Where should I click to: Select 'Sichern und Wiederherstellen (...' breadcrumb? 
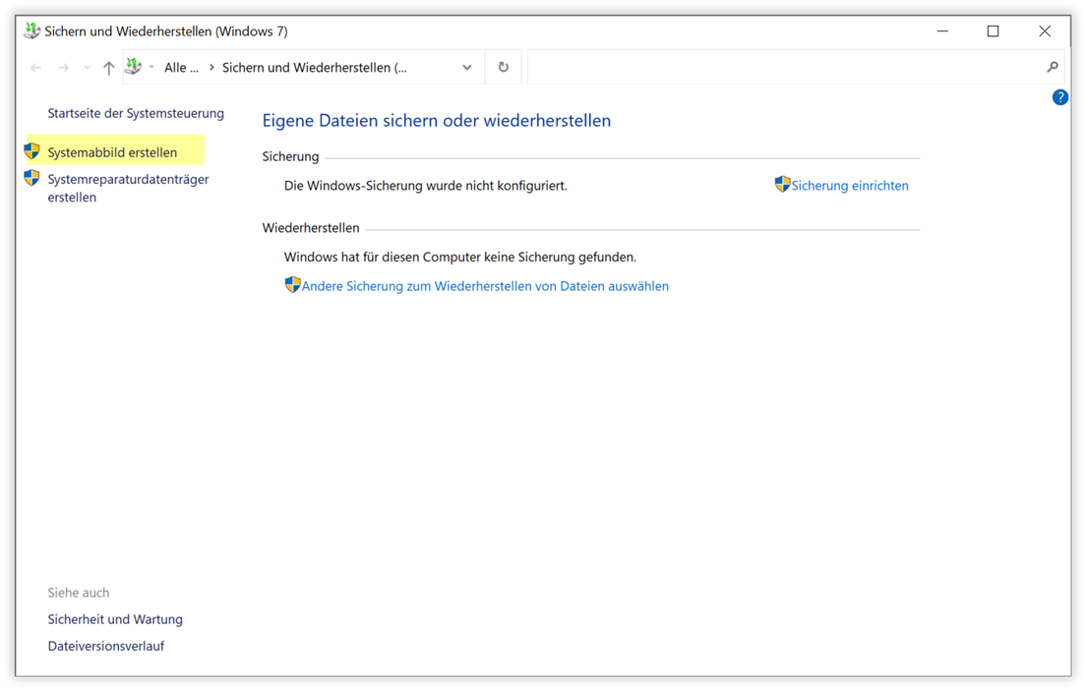(x=315, y=67)
